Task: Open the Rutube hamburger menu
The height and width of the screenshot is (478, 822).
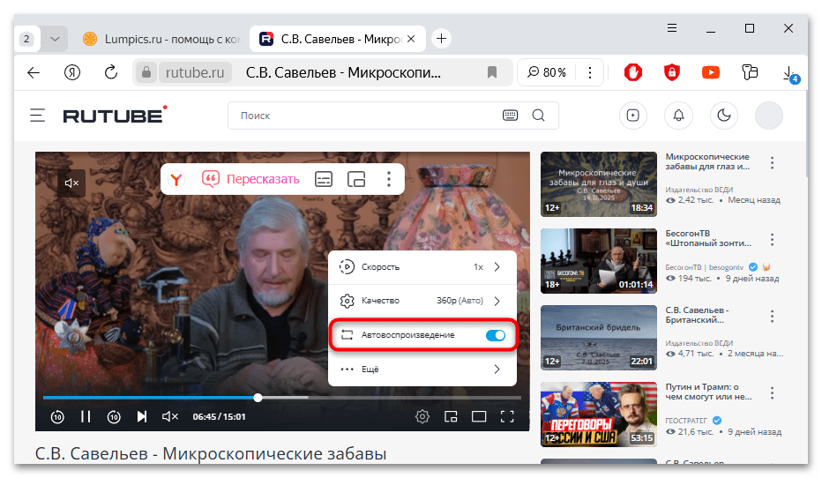Action: click(x=37, y=116)
